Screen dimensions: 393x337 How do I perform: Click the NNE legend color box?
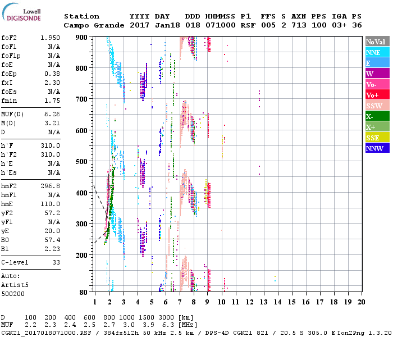pyautogui.click(x=377, y=52)
